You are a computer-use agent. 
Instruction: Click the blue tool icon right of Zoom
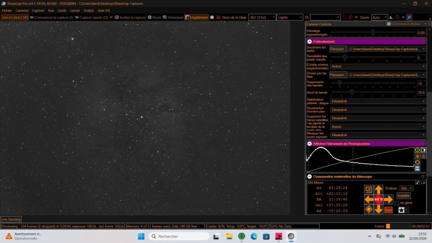(x=409, y=17)
